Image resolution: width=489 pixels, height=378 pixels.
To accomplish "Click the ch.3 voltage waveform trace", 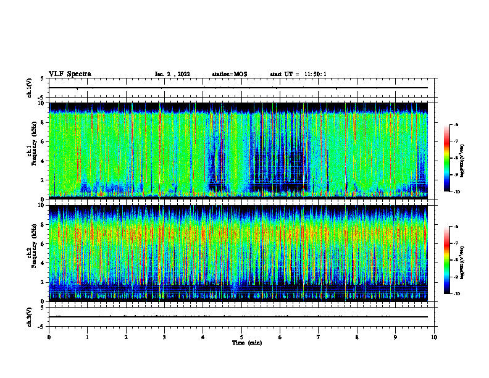I will pos(238,317).
